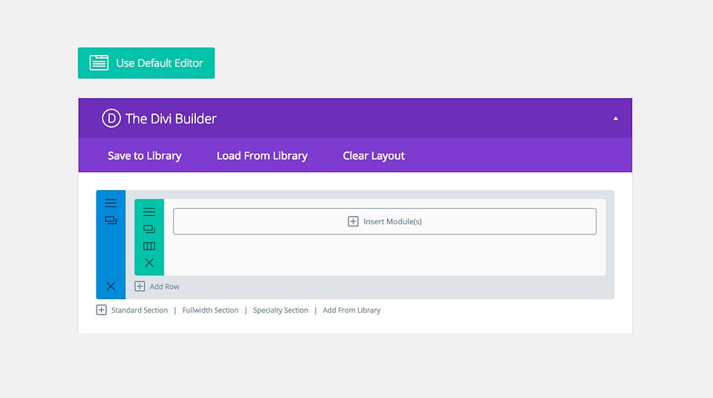This screenshot has width=713, height=398.
Task: Click the plus icon beside Add Row
Action: point(140,286)
